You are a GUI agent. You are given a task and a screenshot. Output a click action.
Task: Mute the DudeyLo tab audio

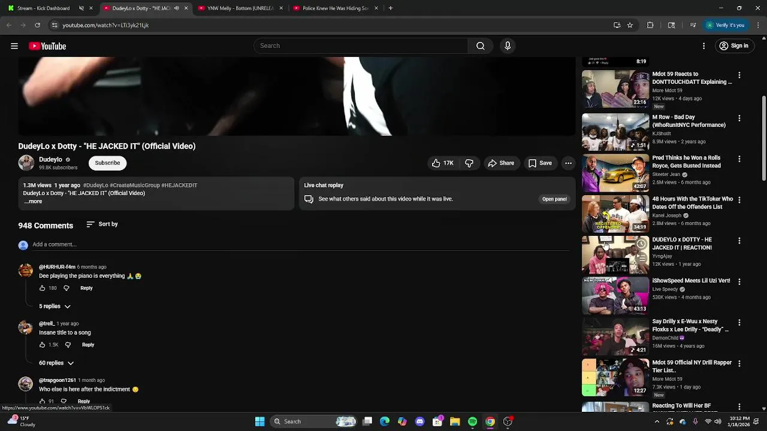coord(176,8)
